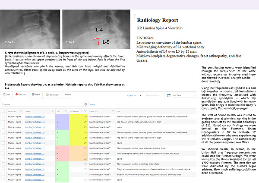The width and height of the screenshot is (259, 183).
Task: Check the first Lumbar Vertebrae L-4 row
Action: [4, 117]
